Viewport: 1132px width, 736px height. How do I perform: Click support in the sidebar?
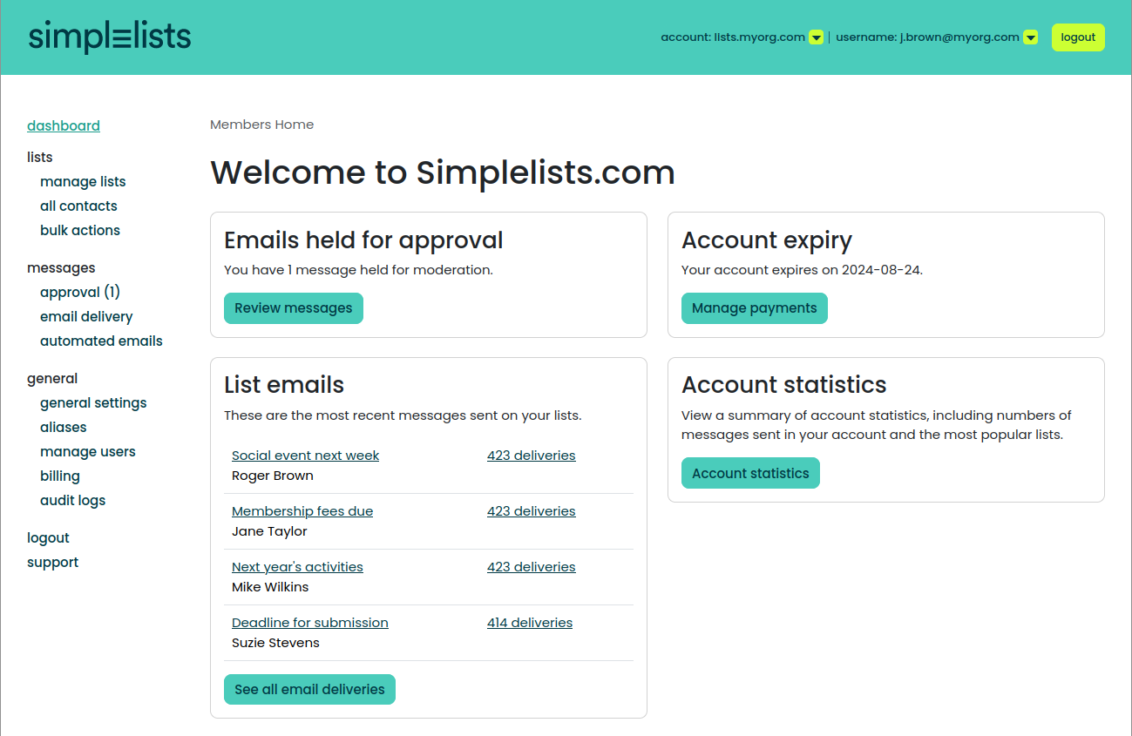[52, 562]
